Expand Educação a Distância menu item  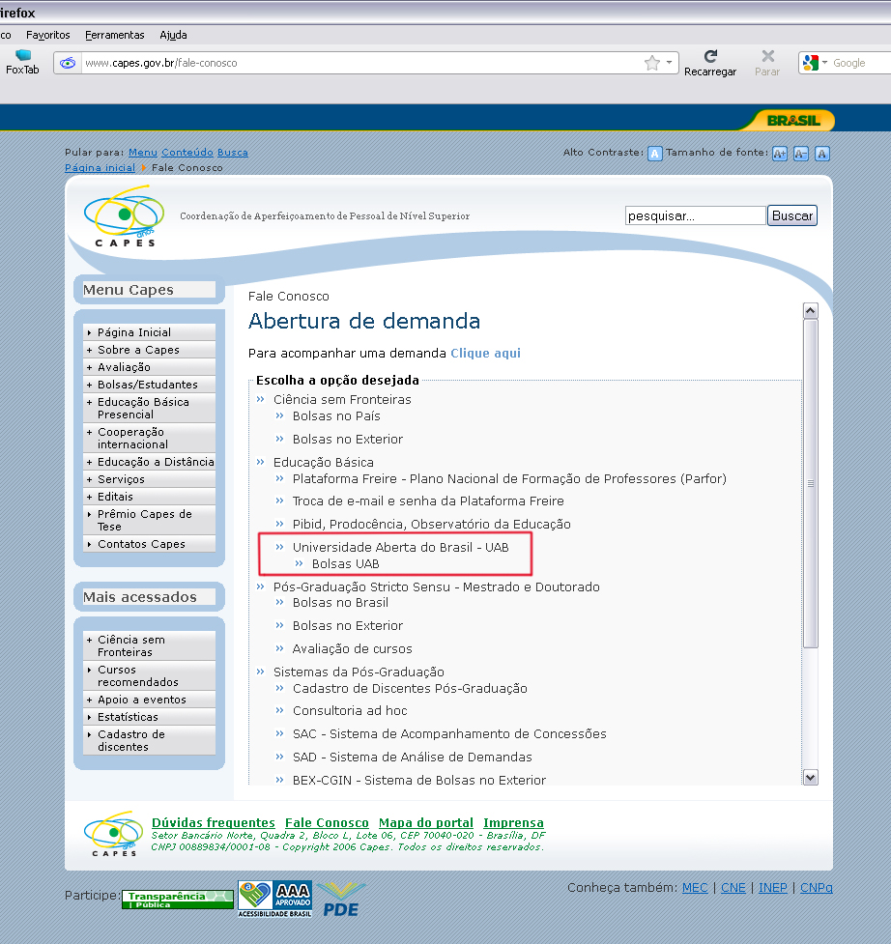click(x=149, y=462)
